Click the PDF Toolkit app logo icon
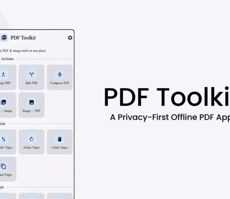The height and width of the screenshot is (199, 230). [4, 37]
